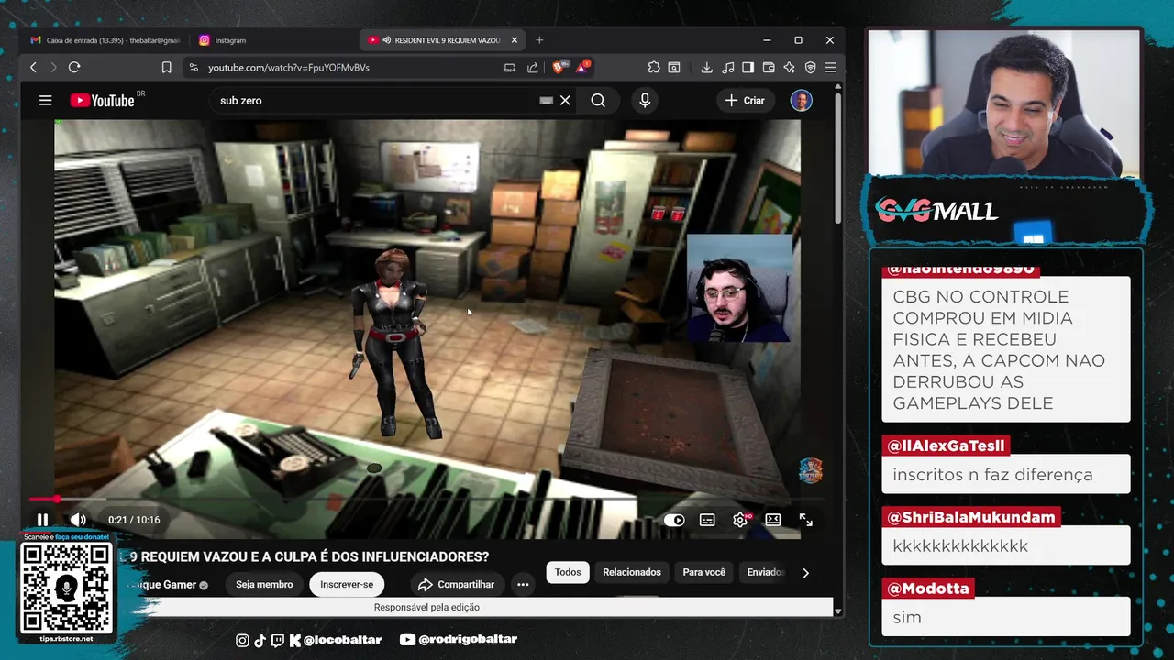Click Inscrever-se subscribe button
The width and height of the screenshot is (1174, 660).
point(347,585)
